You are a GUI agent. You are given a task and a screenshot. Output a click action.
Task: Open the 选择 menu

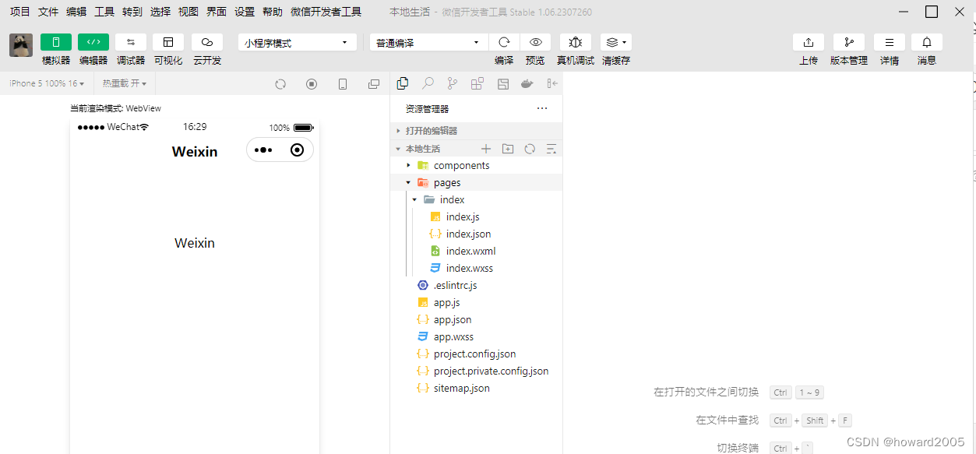[x=160, y=12]
